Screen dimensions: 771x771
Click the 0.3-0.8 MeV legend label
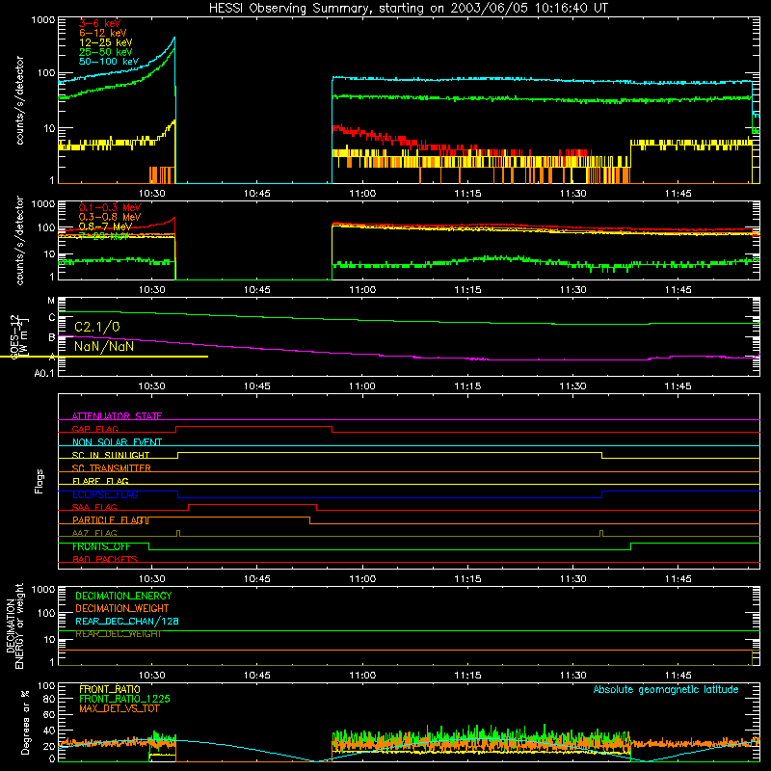[x=110, y=217]
